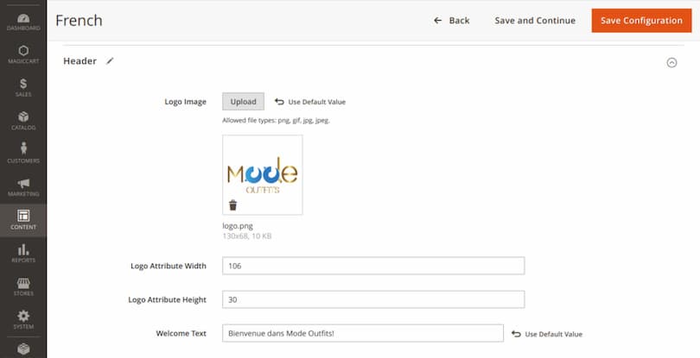Use Default Value for Logo Image
Image resolution: width=700 pixels, height=358 pixels.
pos(310,102)
